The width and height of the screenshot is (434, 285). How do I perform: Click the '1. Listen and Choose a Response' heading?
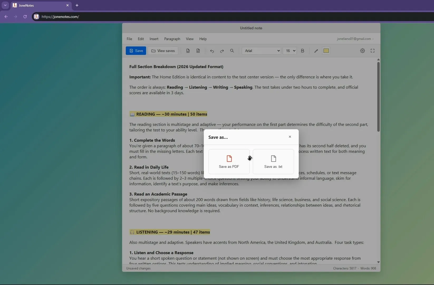click(161, 253)
